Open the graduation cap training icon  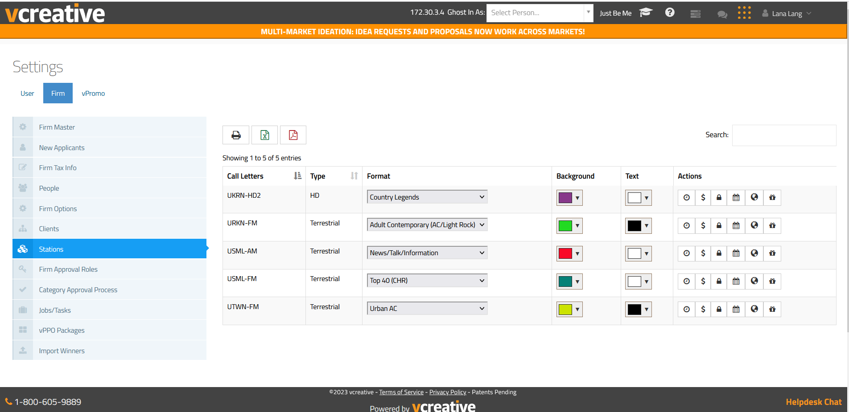click(645, 12)
